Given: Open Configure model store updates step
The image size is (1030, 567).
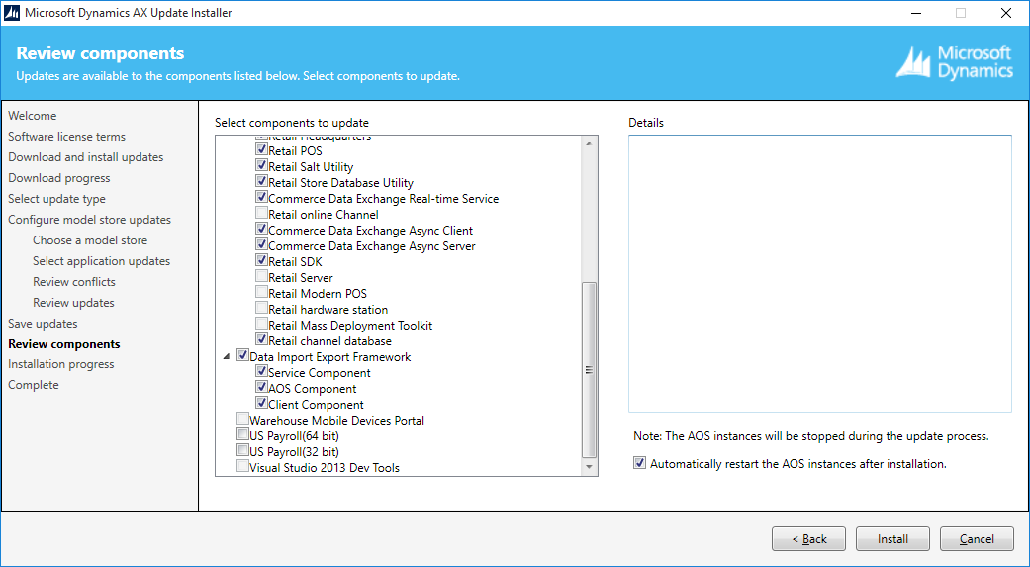Looking at the screenshot, I should 89,220.
